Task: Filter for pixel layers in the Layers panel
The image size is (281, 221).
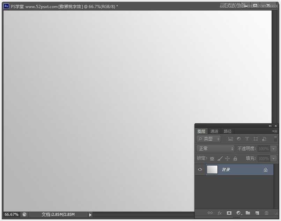Action: pyautogui.click(x=230, y=139)
